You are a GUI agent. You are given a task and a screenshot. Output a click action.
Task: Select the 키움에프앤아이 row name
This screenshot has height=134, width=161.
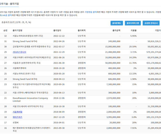click(19, 68)
